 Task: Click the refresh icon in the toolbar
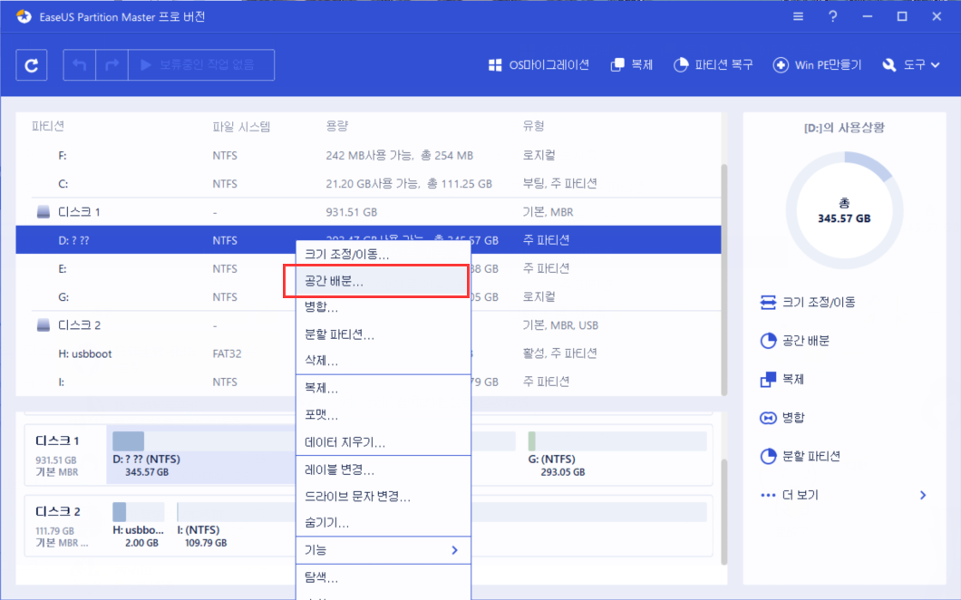point(31,65)
